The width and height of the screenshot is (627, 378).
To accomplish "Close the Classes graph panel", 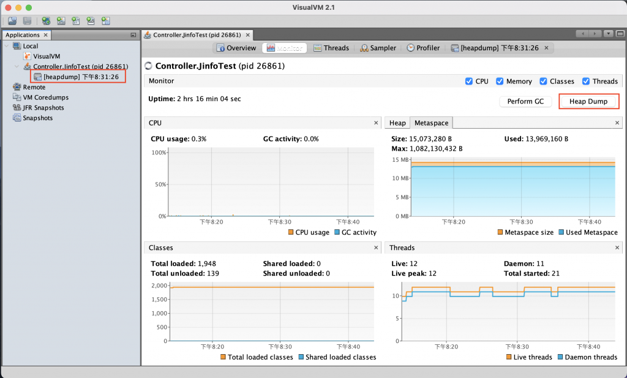I will point(376,248).
